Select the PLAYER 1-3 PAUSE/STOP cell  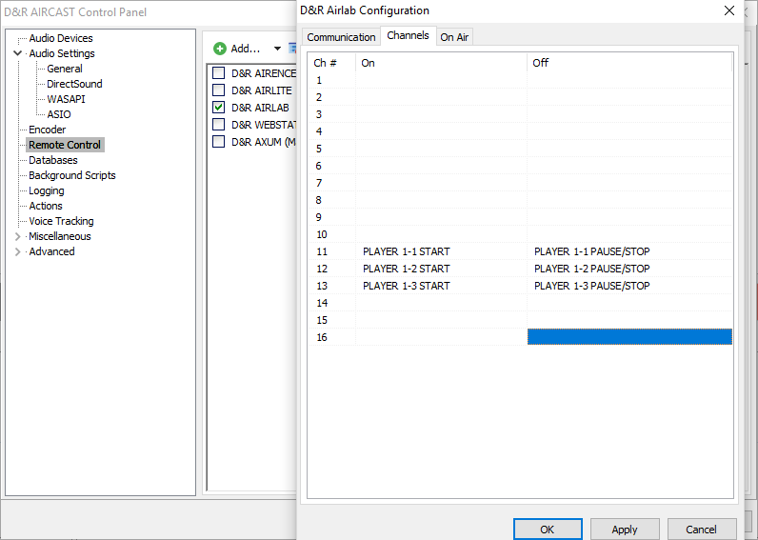click(x=629, y=286)
